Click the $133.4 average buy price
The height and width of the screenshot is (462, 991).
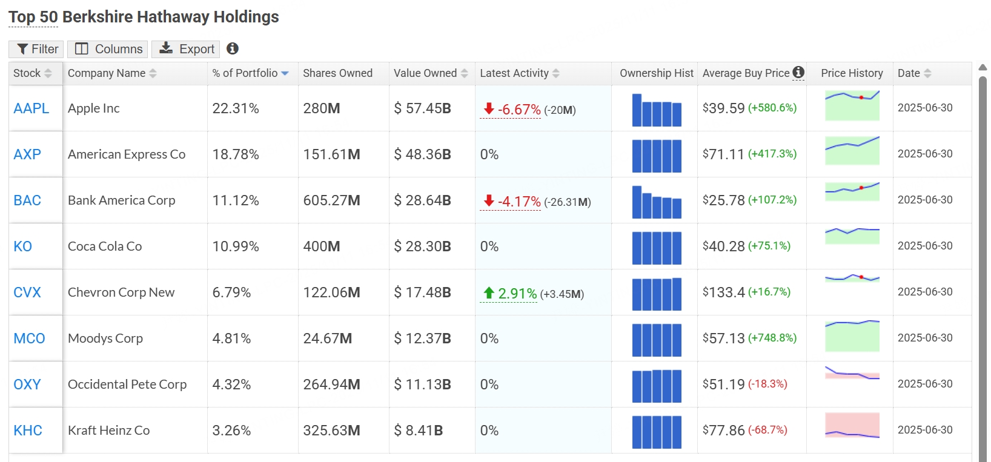(724, 292)
